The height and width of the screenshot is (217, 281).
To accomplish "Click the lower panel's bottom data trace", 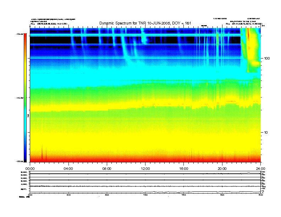I will [145, 192].
